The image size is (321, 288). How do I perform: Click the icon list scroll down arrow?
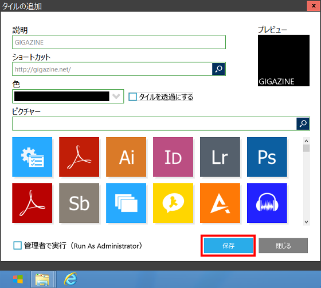click(306, 222)
